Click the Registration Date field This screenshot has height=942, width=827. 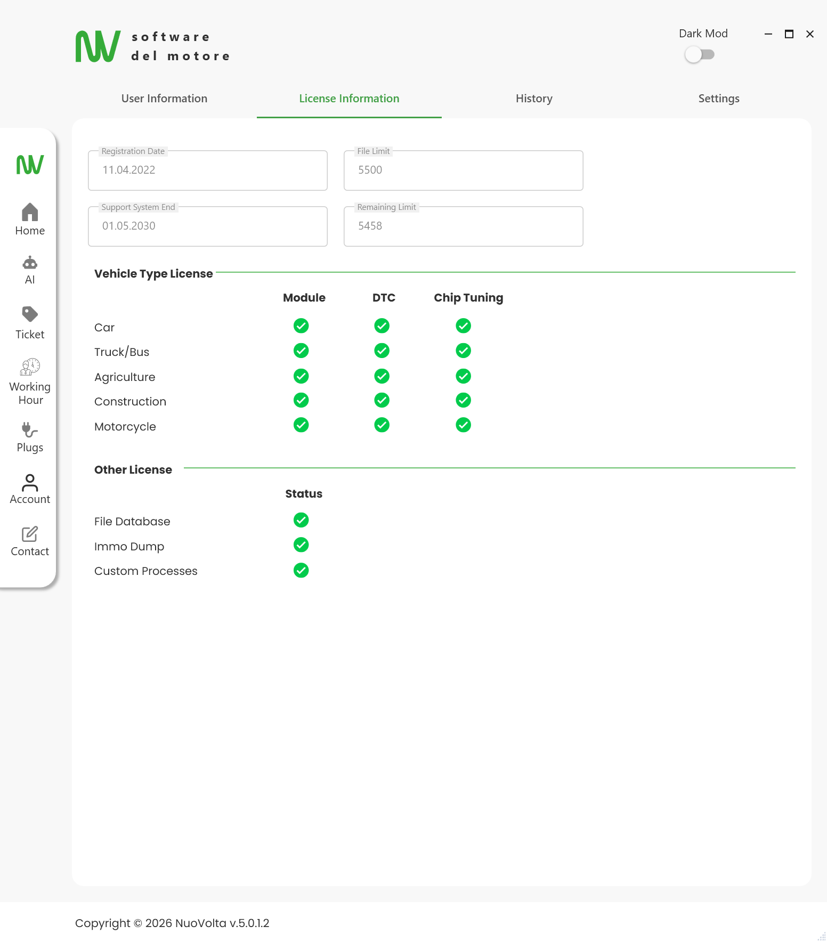point(208,170)
